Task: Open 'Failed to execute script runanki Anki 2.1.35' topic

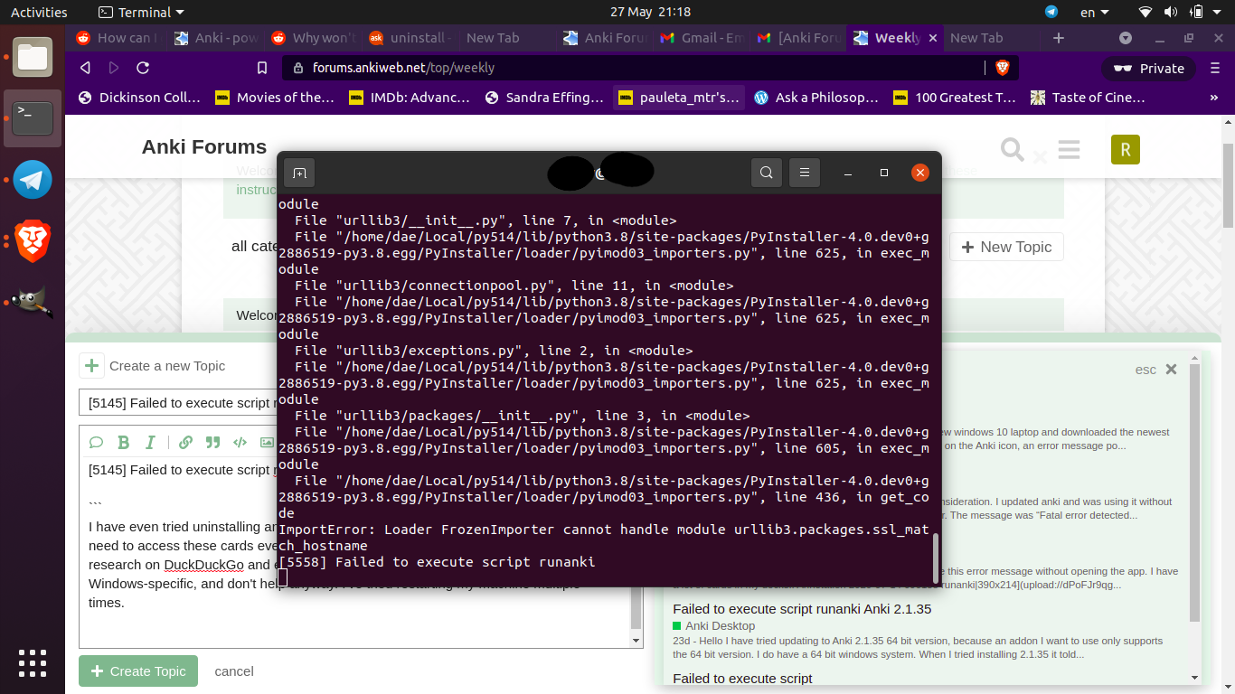Action: tap(802, 609)
